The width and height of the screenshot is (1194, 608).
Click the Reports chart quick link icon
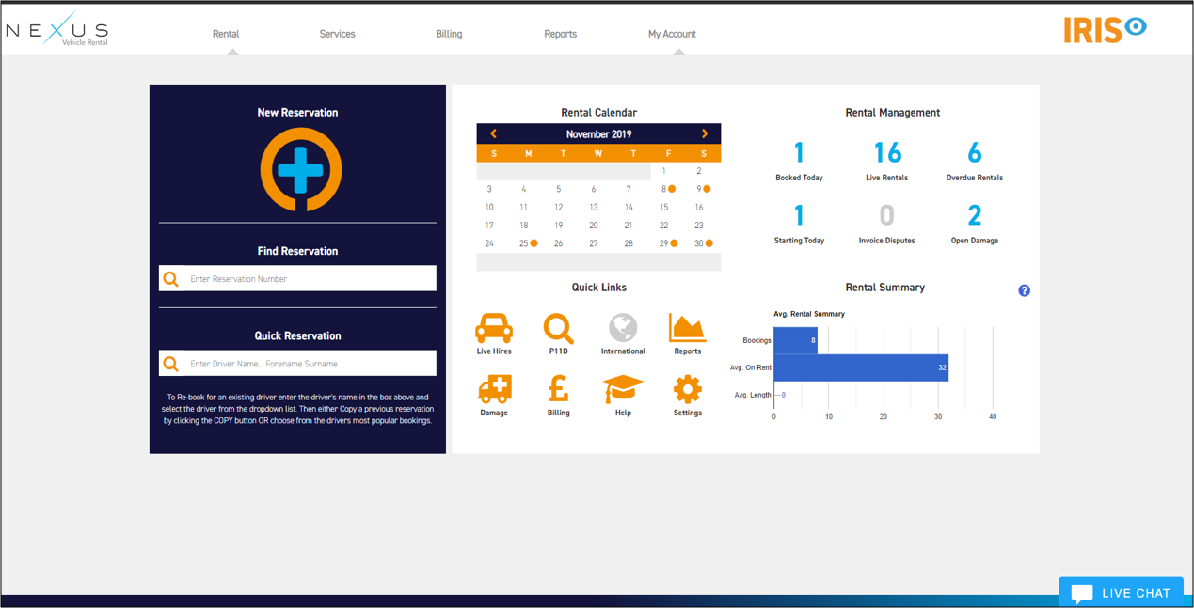(687, 329)
